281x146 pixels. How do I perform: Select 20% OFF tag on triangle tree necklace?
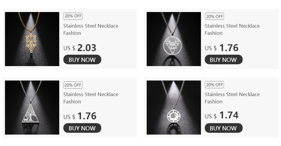[73, 85]
